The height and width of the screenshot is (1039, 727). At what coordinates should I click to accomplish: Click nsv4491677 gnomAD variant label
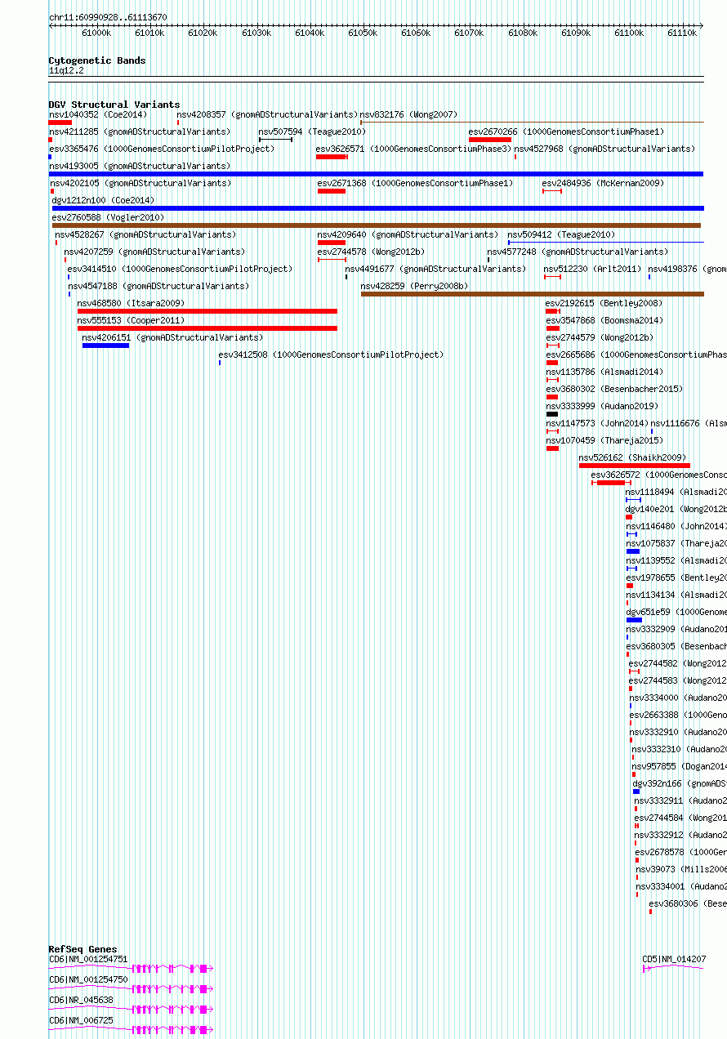click(435, 269)
